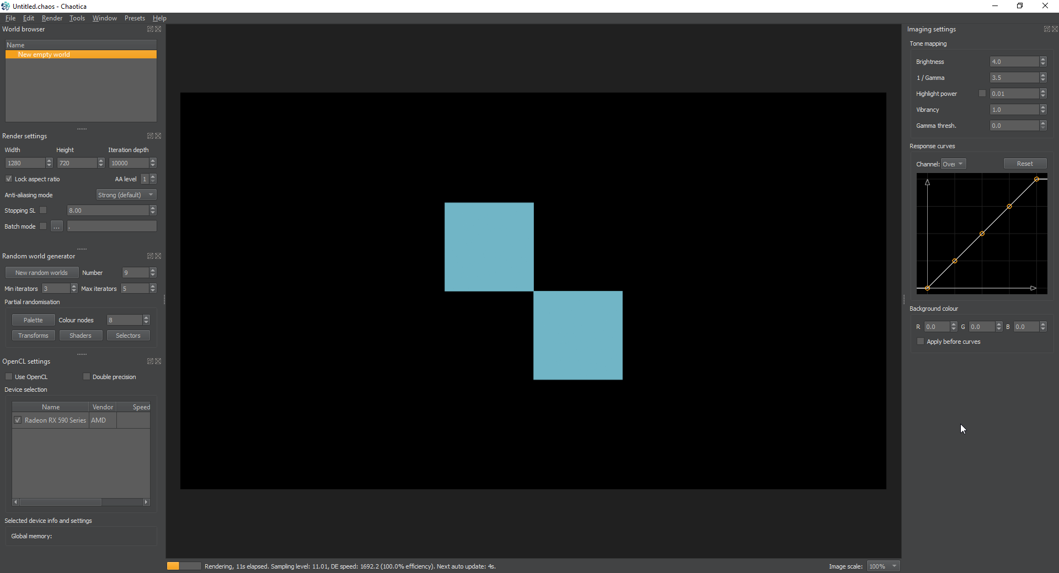
Task: Float the World browser panel
Action: pos(150,29)
